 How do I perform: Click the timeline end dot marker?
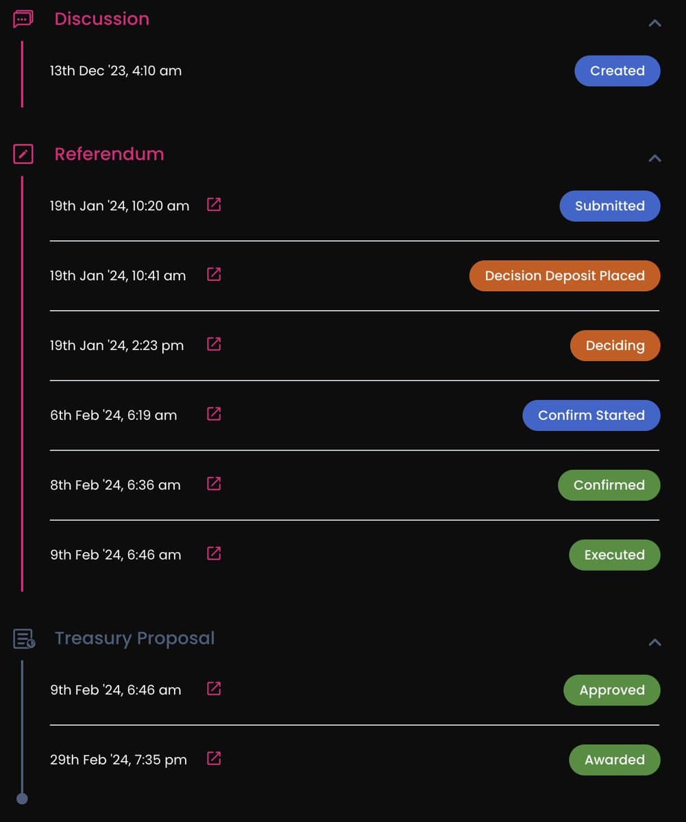(22, 798)
